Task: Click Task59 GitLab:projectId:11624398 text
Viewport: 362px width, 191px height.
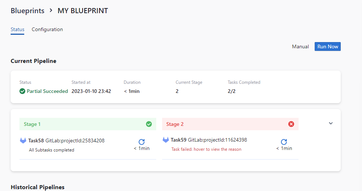Action: [209, 140]
